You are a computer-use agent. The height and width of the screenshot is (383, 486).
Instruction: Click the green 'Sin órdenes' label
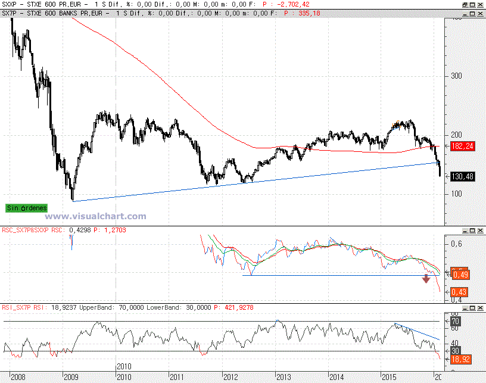point(27,208)
